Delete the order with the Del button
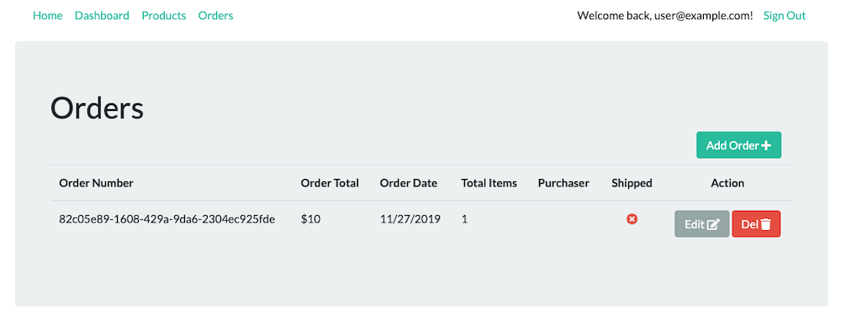Viewport: 841px width, 320px height. pos(756,224)
